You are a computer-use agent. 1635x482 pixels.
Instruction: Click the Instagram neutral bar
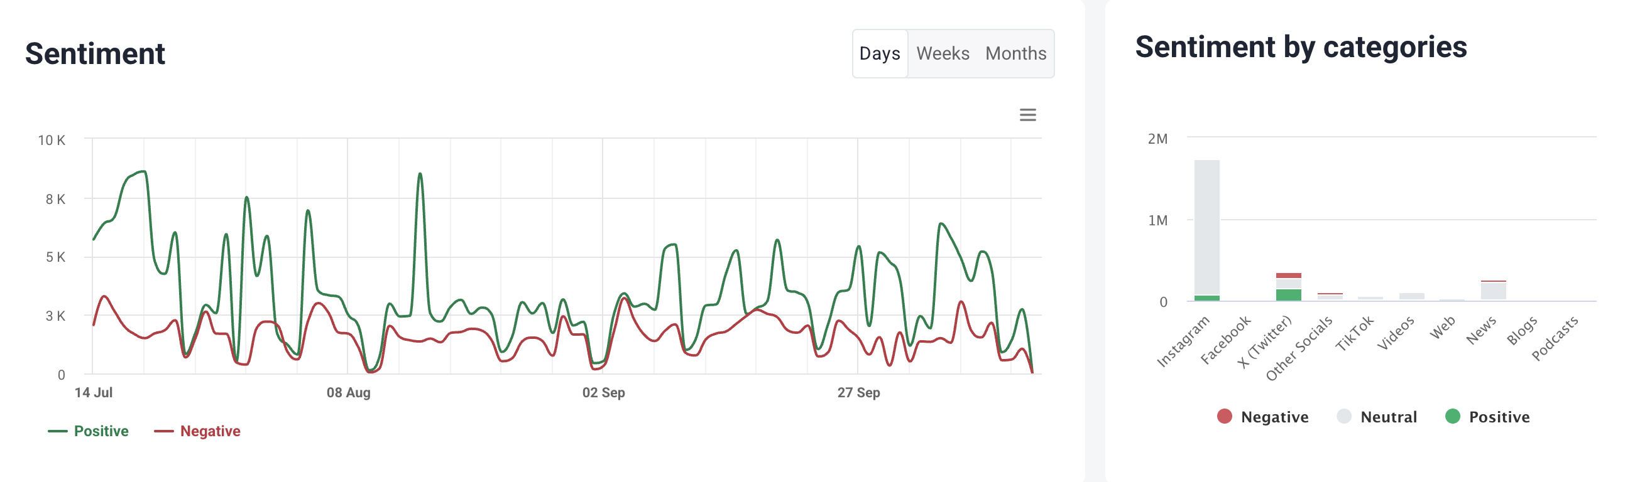tap(1206, 225)
